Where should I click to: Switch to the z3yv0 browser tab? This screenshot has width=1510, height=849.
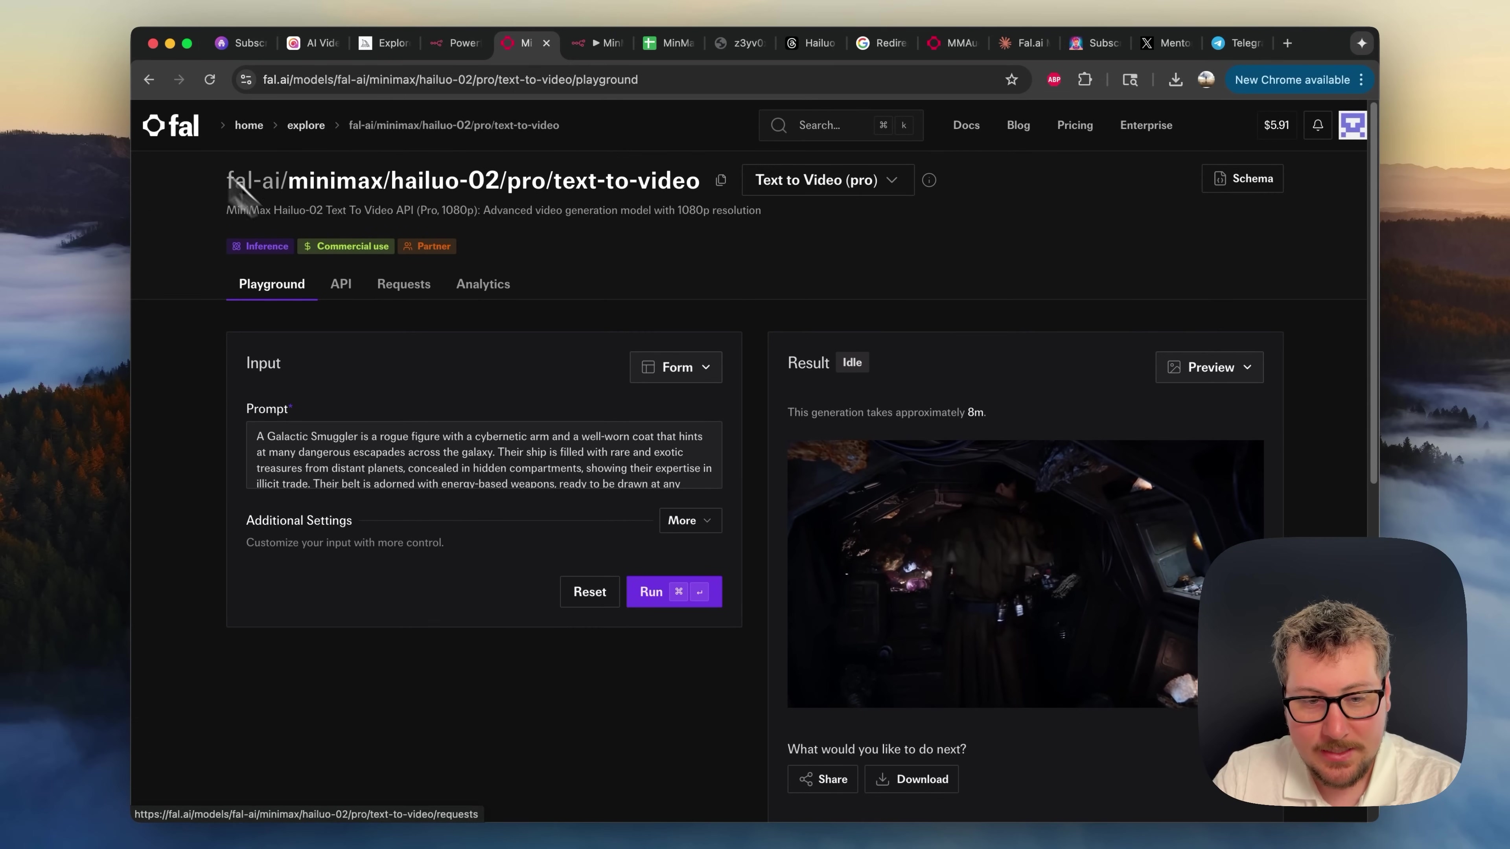pyautogui.click(x=740, y=43)
